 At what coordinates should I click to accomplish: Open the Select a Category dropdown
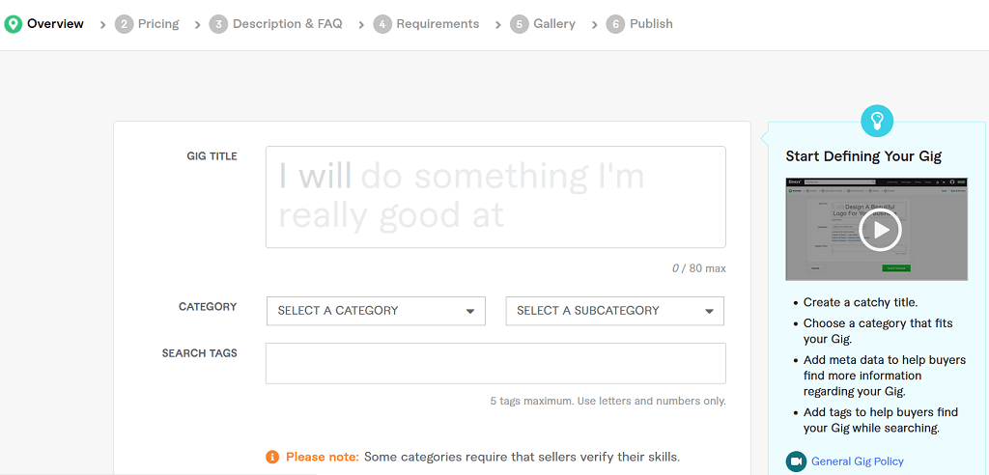[x=376, y=311]
